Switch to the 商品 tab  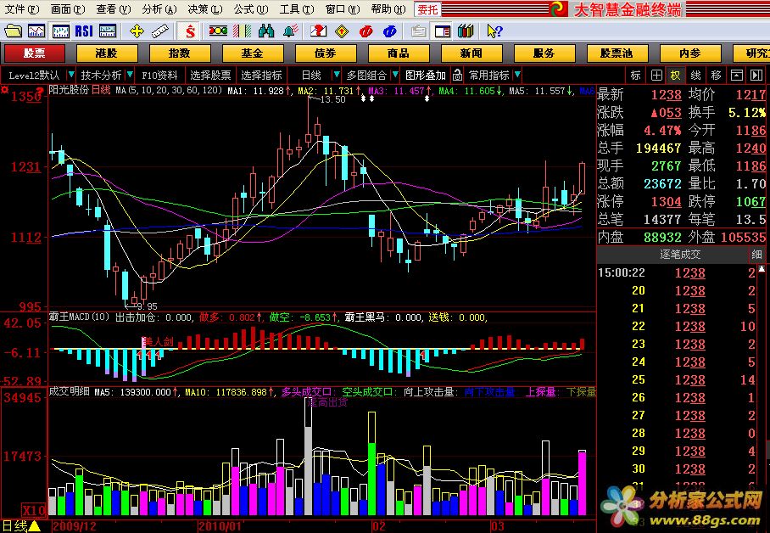(399, 53)
